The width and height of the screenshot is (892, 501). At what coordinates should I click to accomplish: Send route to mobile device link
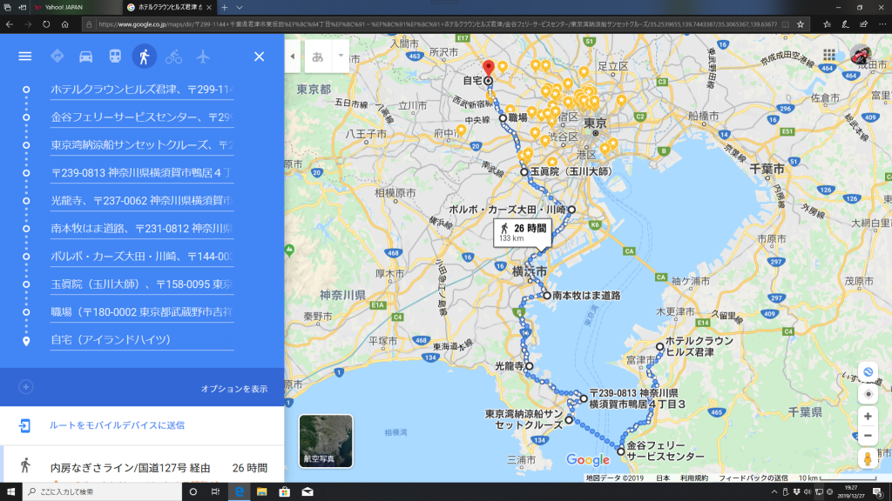[x=117, y=425]
